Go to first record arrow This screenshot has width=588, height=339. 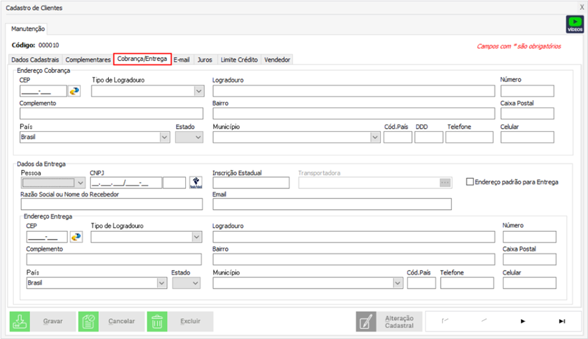pyautogui.click(x=445, y=321)
